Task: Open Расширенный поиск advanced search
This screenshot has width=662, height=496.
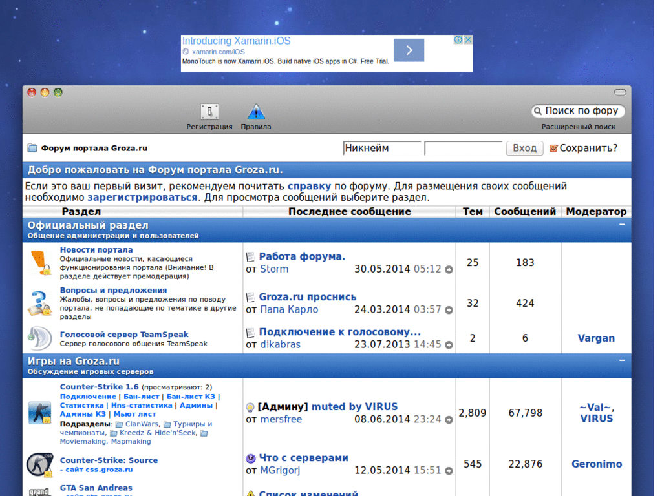Action: (578, 127)
